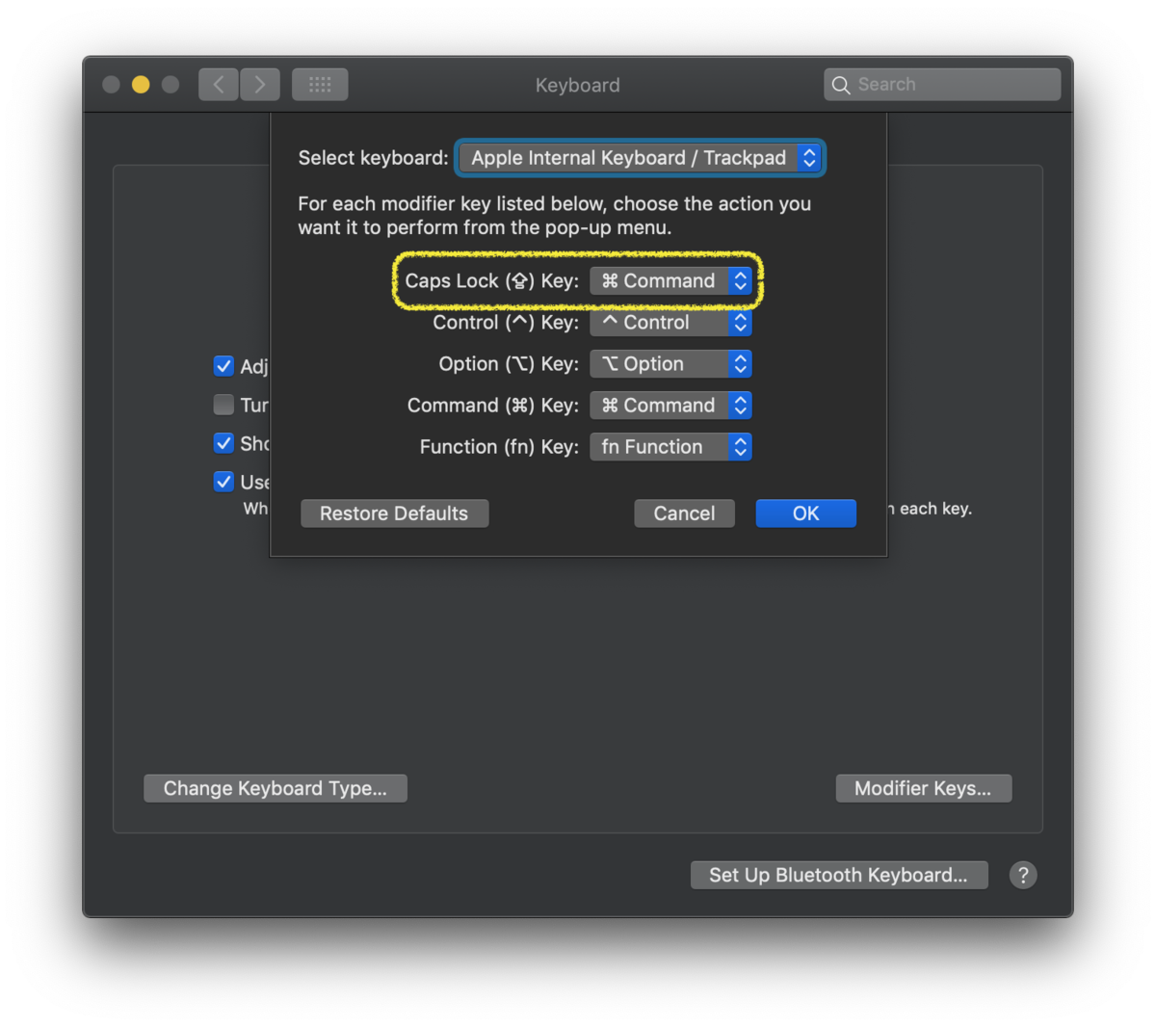Open the Control Key action dropdown
Viewport: 1156px width, 1027px height.
(670, 322)
